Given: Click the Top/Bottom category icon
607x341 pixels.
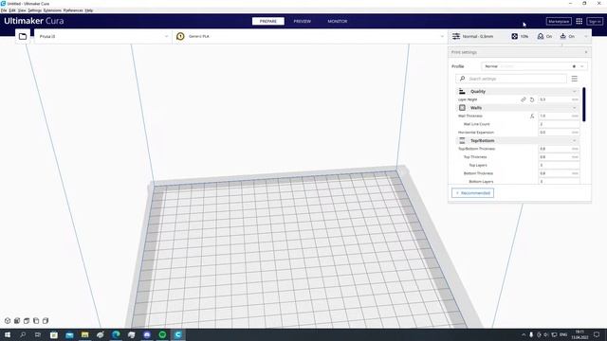Looking at the screenshot, I should tap(462, 141).
